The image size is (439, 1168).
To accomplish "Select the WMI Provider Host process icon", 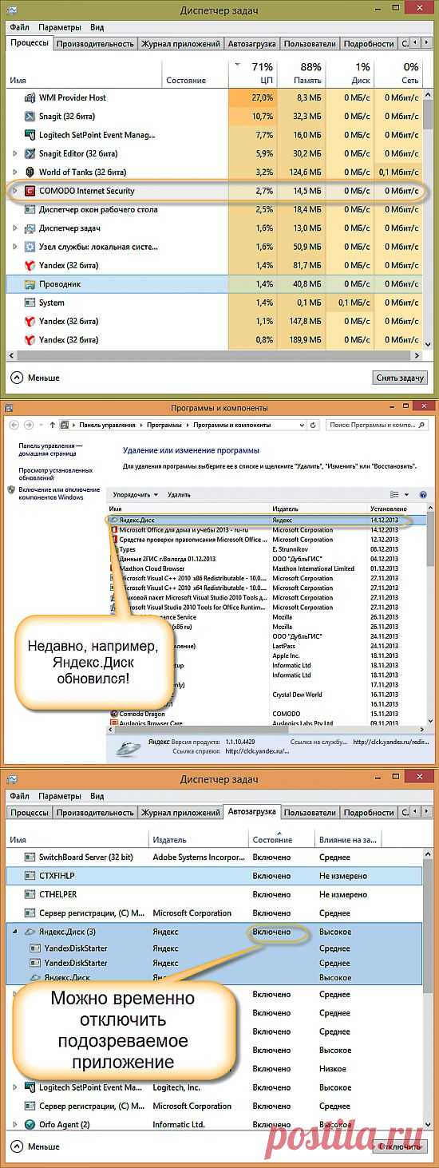I will point(30,97).
